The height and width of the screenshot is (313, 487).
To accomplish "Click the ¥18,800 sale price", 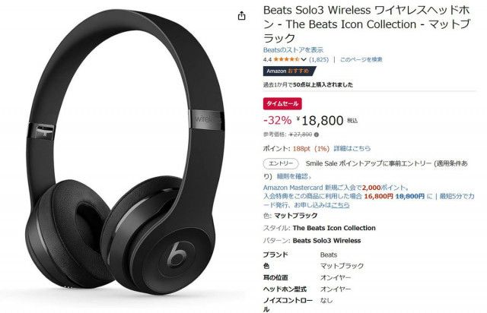I will click(x=320, y=120).
